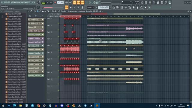
Task: Click the 0:00:00 time display
Action: click(94, 2)
